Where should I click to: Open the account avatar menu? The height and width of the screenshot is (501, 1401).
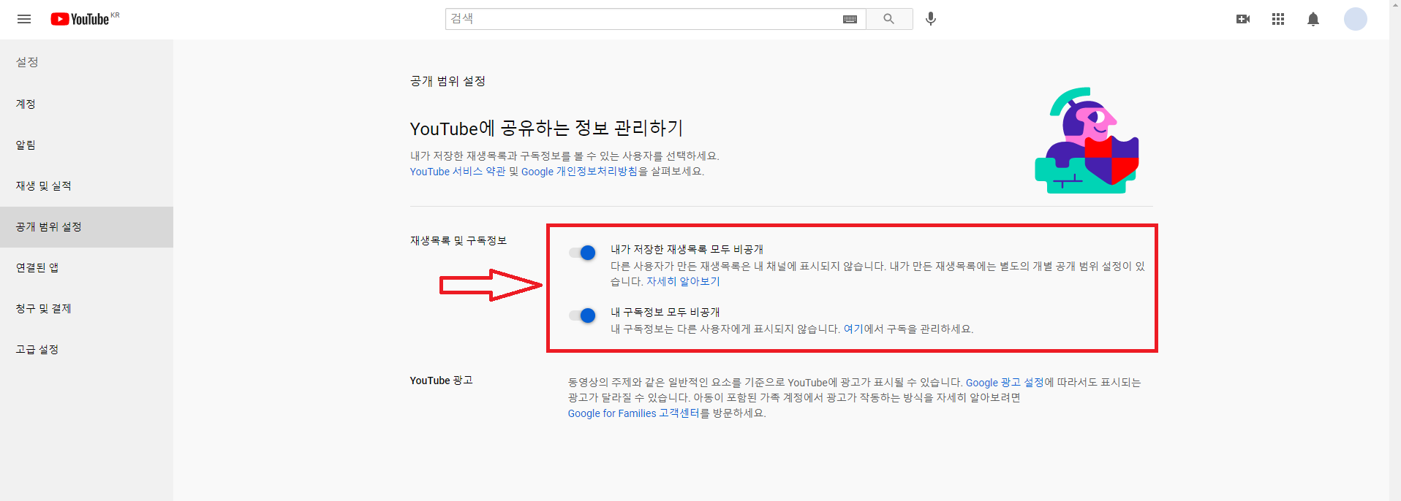[x=1356, y=19]
